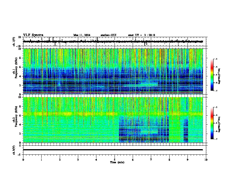Image resolution: width=232 pixels, height=179 pixels.
Task: Click the ch.1 colorbar log(PSD) unit label
Action: tap(219, 76)
